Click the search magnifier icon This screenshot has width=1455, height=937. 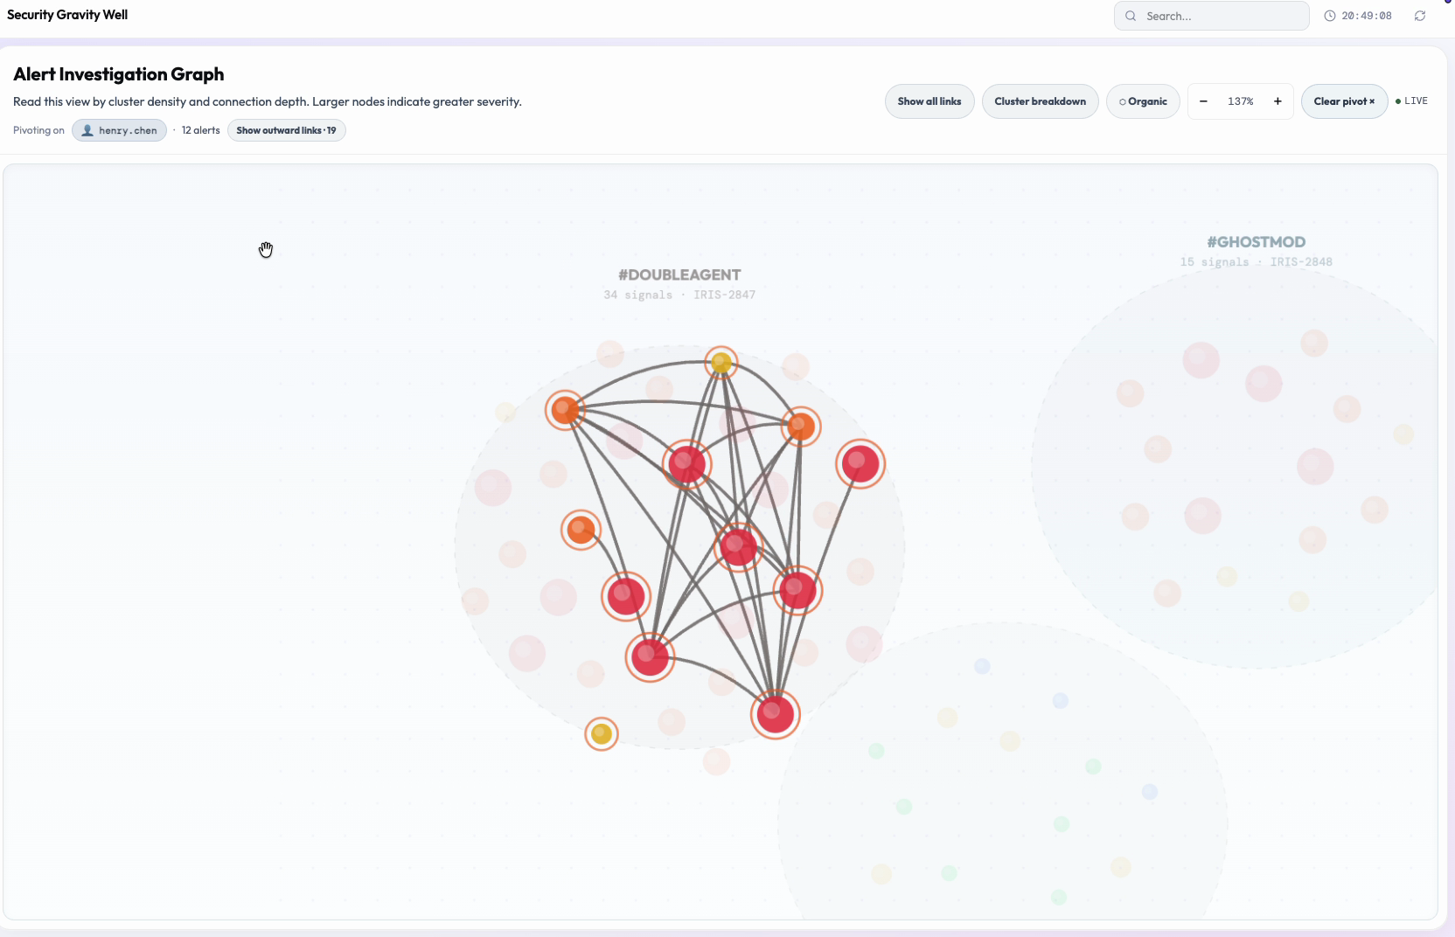1131,16
